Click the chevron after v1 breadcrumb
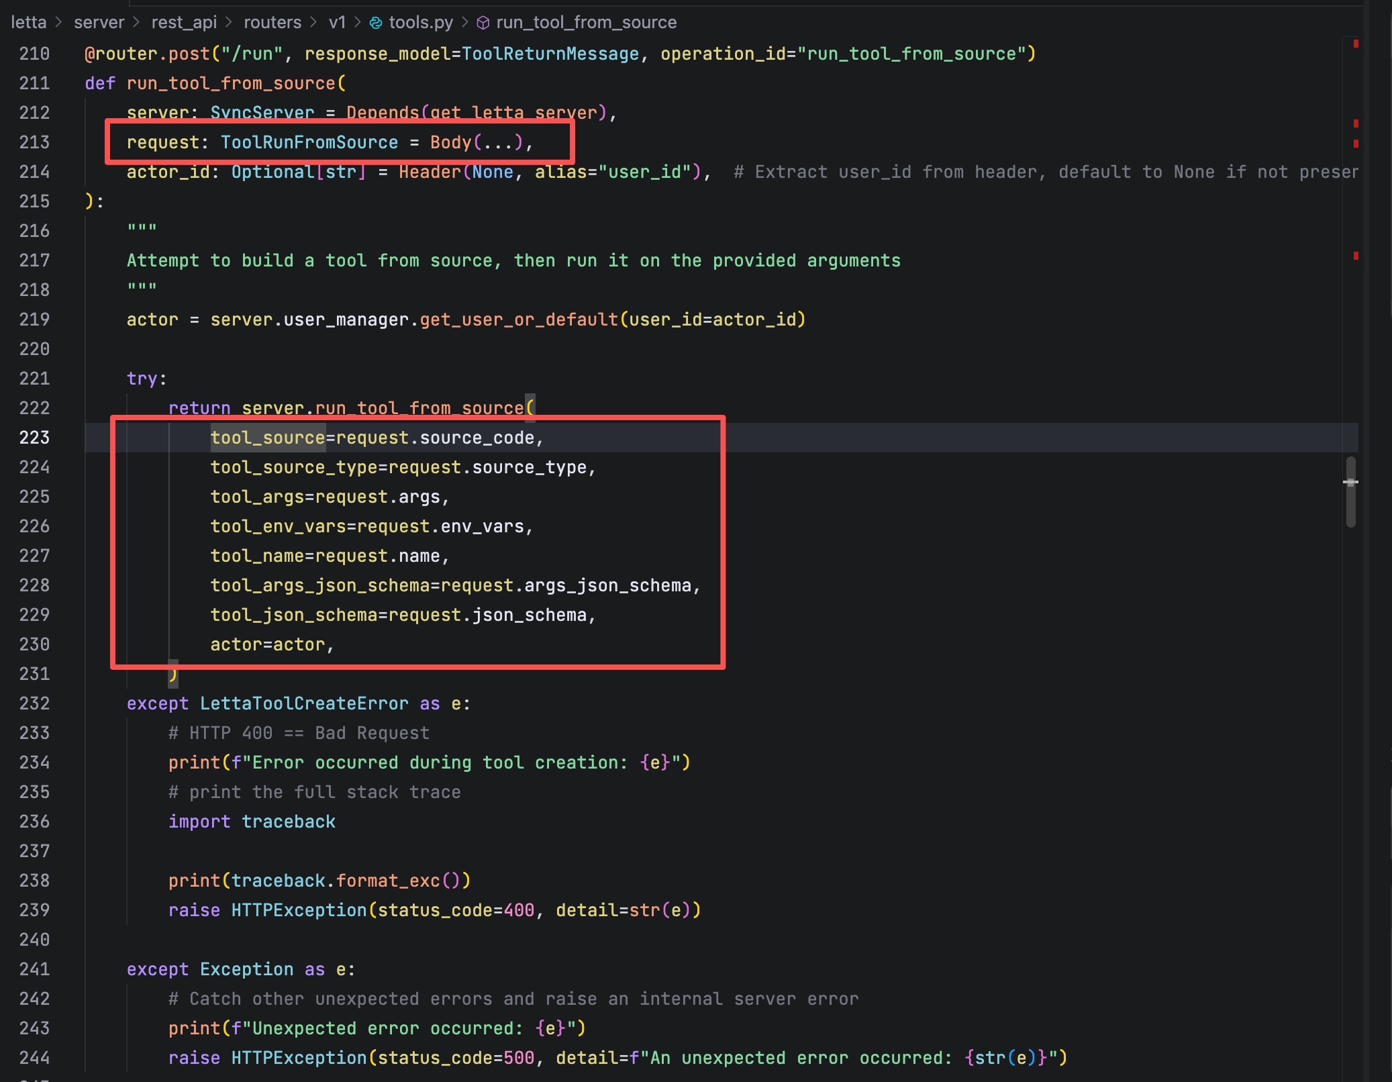The image size is (1392, 1082). 357,23
